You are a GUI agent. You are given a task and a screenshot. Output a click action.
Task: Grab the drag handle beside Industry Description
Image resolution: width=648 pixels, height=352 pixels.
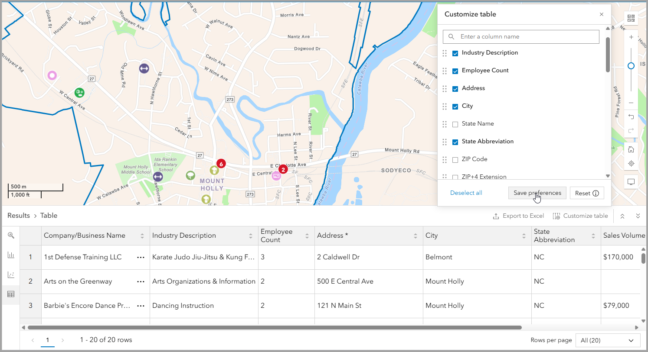coord(445,53)
